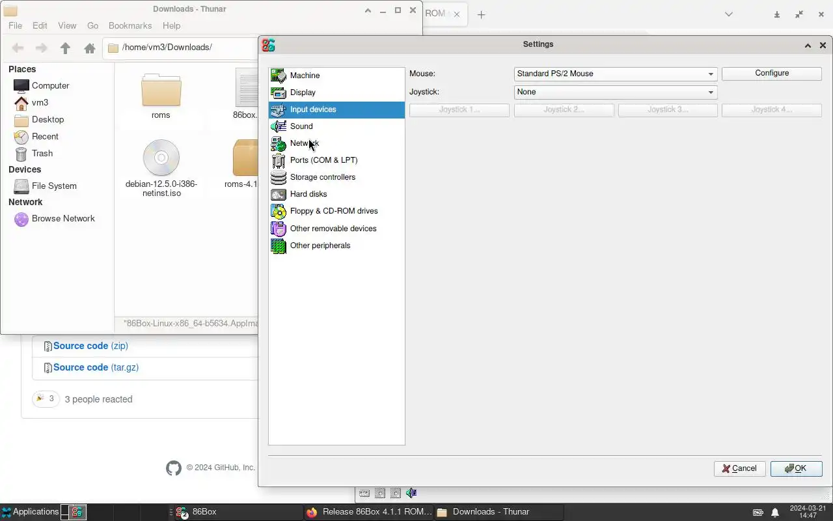Click the party reaction button showing 3

tap(46, 399)
